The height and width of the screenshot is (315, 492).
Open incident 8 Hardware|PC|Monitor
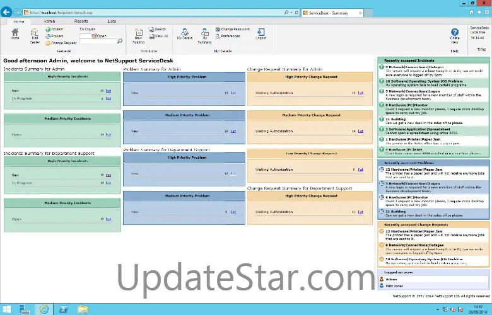pyautogui.click(x=407, y=105)
